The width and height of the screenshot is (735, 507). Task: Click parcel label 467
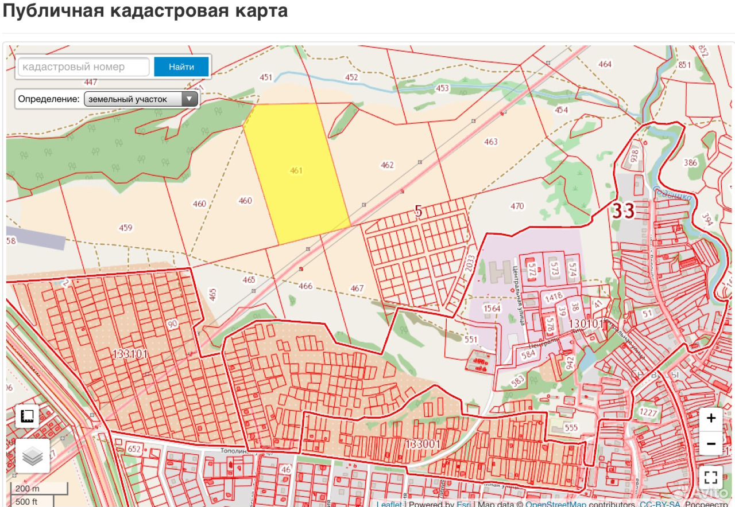point(357,288)
